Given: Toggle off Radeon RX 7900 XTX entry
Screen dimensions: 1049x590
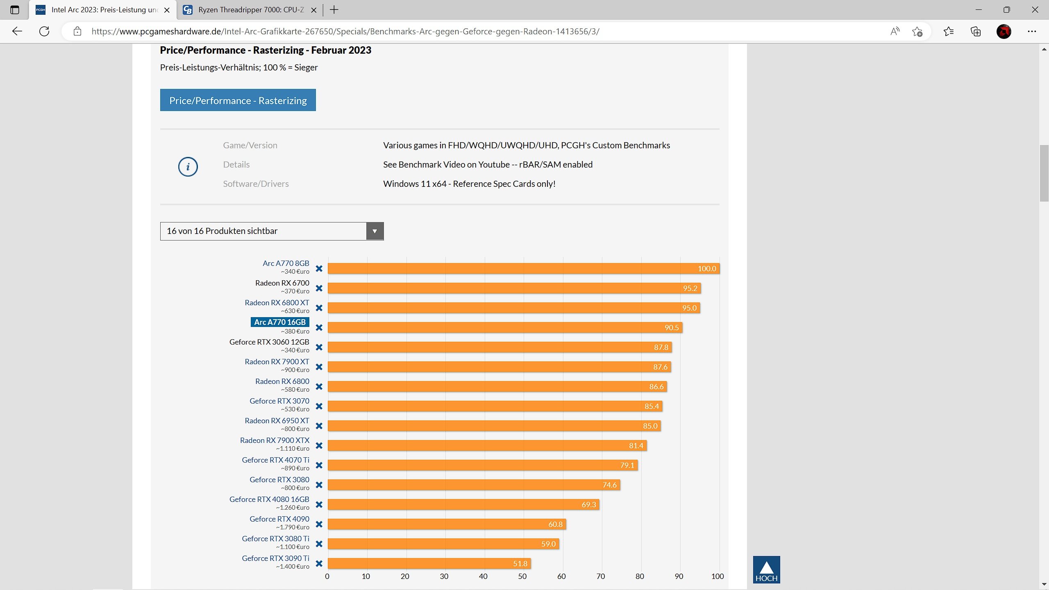Looking at the screenshot, I should pyautogui.click(x=319, y=446).
